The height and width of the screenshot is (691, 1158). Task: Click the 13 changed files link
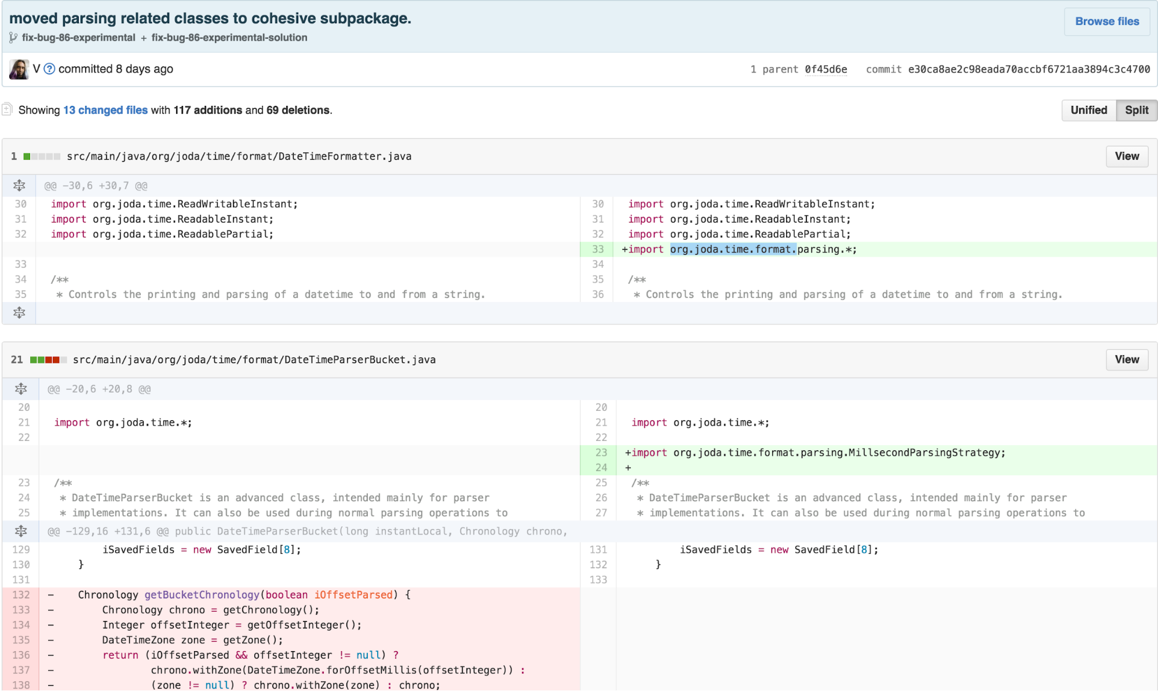(105, 110)
